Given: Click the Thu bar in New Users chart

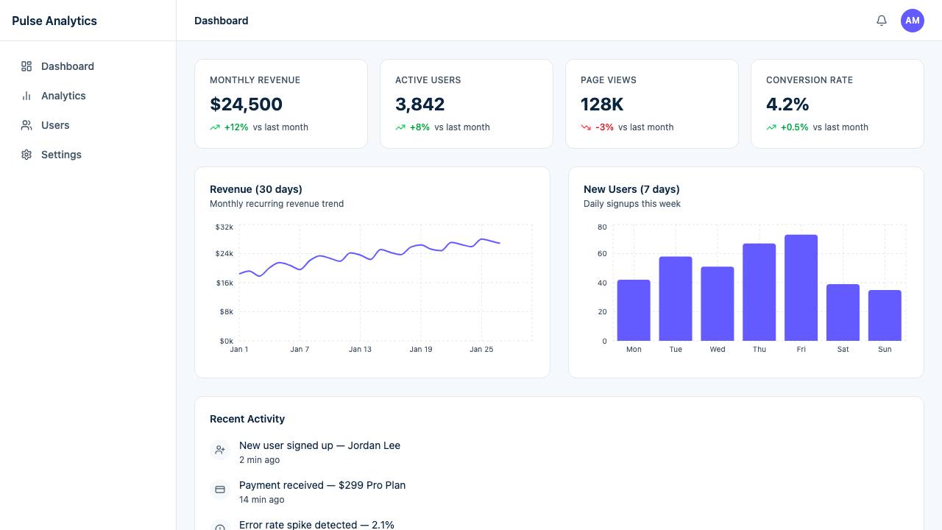Looking at the screenshot, I should (759, 292).
